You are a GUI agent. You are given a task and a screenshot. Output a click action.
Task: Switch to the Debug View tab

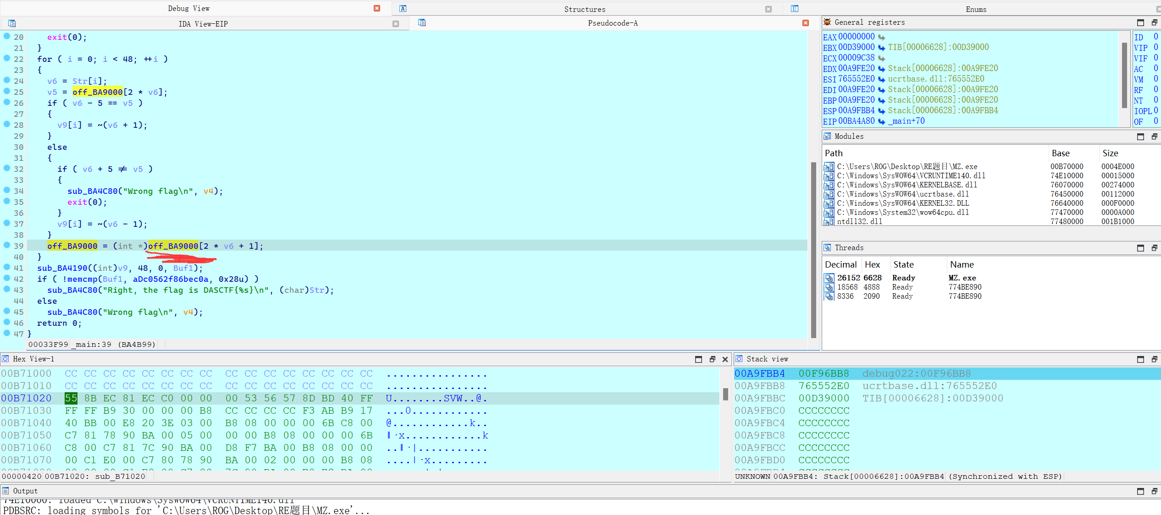tap(188, 8)
